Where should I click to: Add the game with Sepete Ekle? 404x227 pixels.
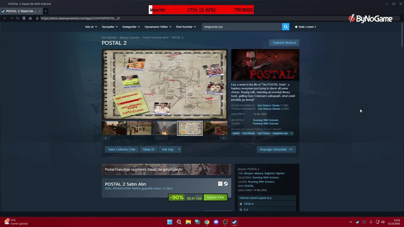pos(215,197)
